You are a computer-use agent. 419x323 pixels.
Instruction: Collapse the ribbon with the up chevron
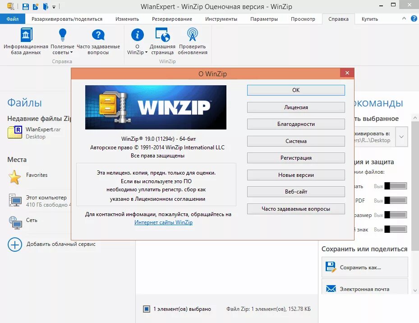404,18
